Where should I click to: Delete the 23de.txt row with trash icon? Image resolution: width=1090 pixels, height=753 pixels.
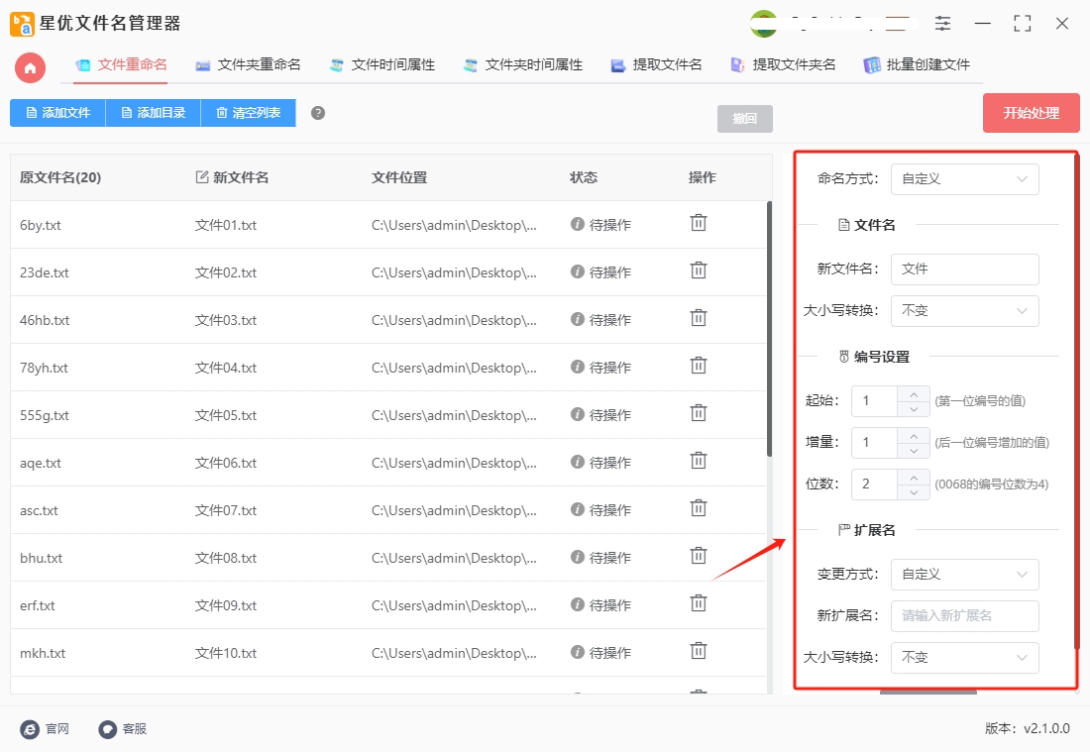point(698,270)
